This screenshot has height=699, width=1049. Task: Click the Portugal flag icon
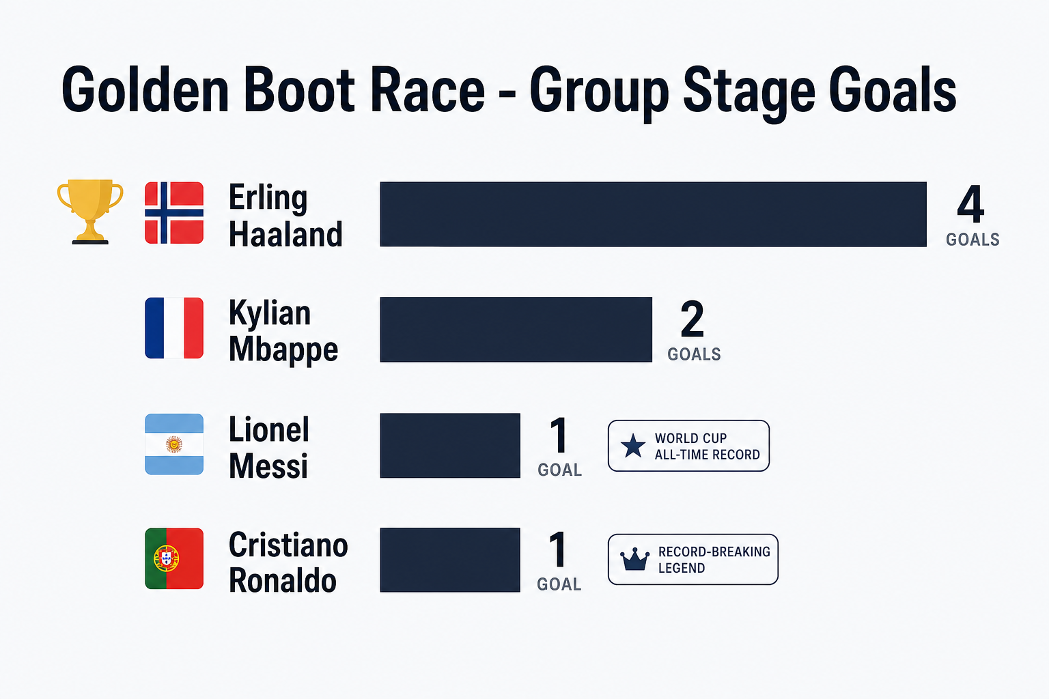pyautogui.click(x=174, y=558)
